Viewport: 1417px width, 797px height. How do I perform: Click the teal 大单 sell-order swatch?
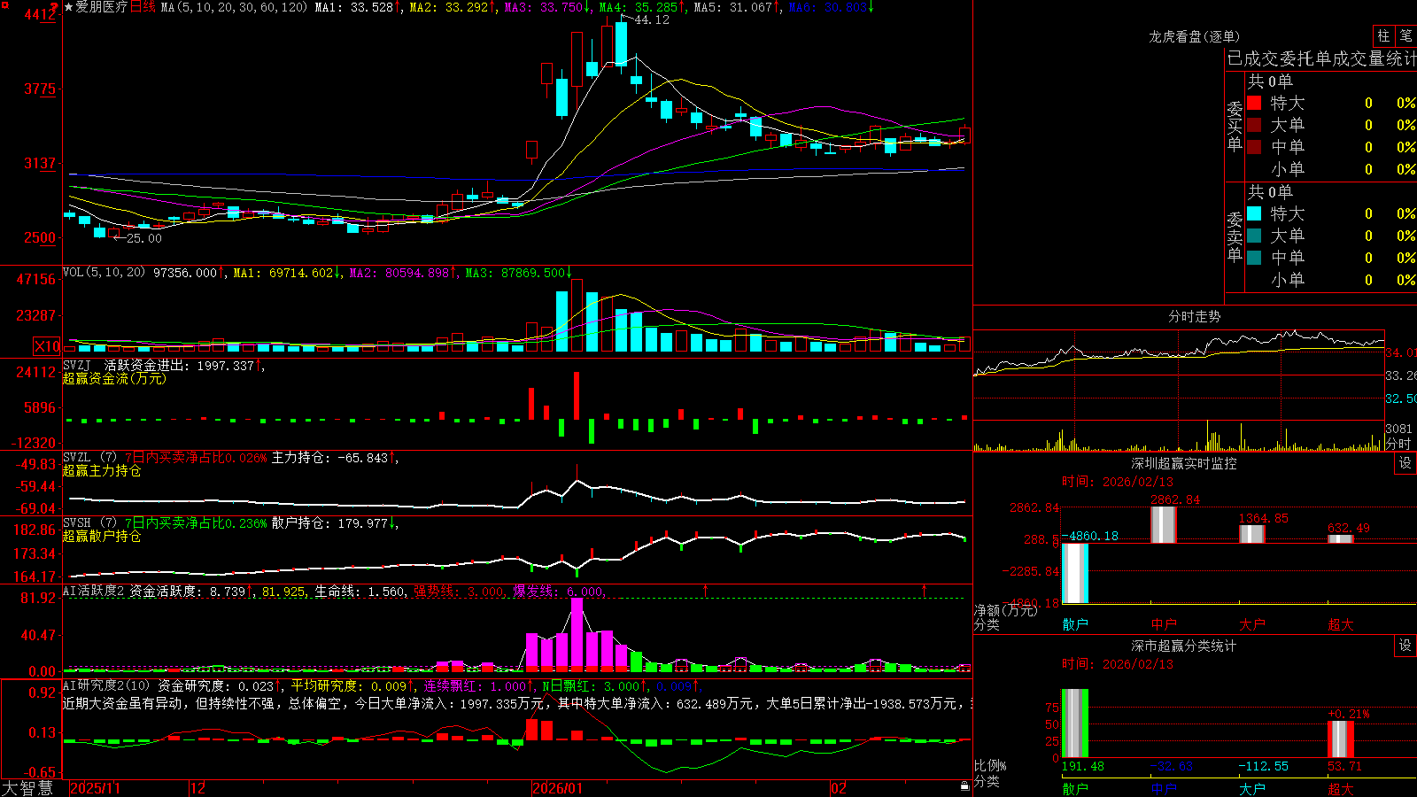tap(1254, 236)
